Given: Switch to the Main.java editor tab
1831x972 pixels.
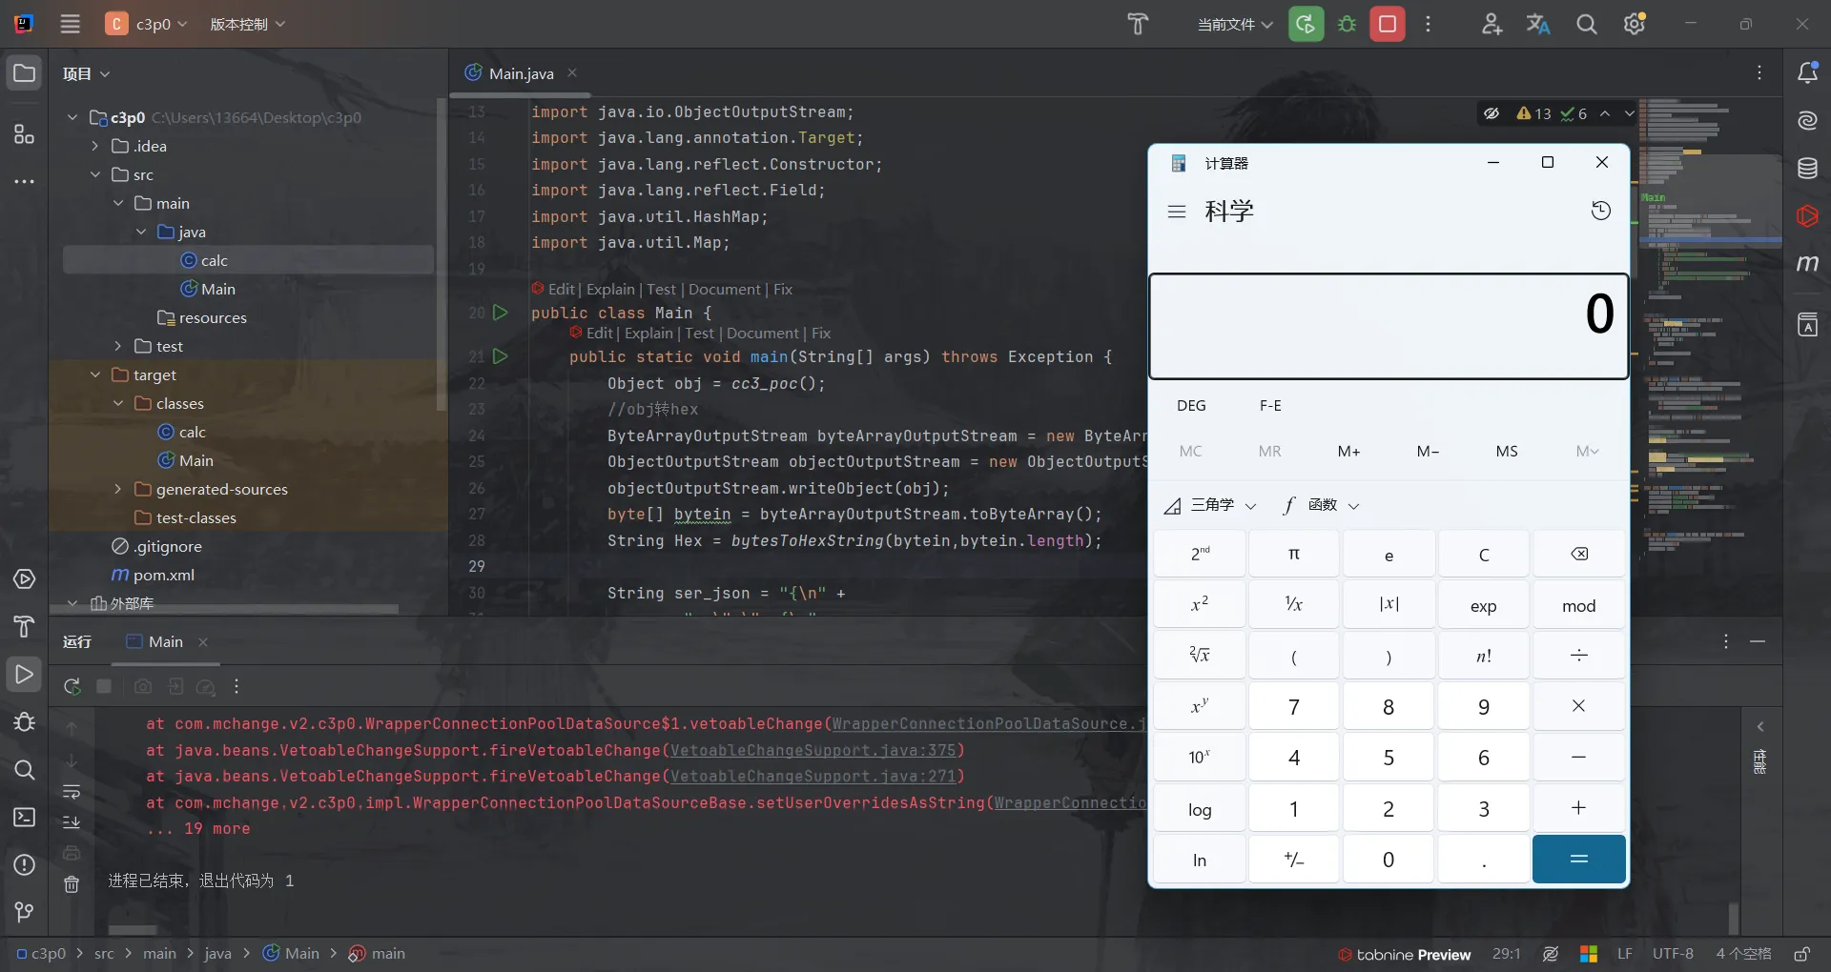Looking at the screenshot, I should click(x=521, y=73).
